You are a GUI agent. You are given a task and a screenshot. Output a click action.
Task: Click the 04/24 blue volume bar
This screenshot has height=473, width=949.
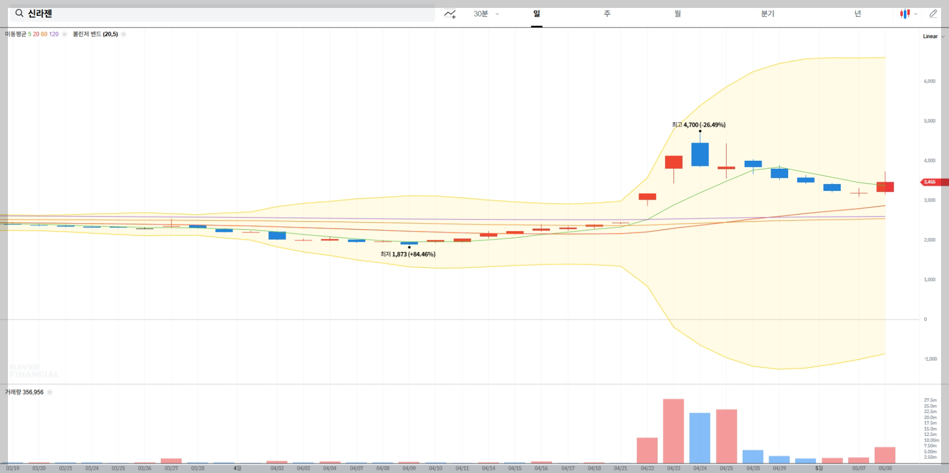coord(700,438)
